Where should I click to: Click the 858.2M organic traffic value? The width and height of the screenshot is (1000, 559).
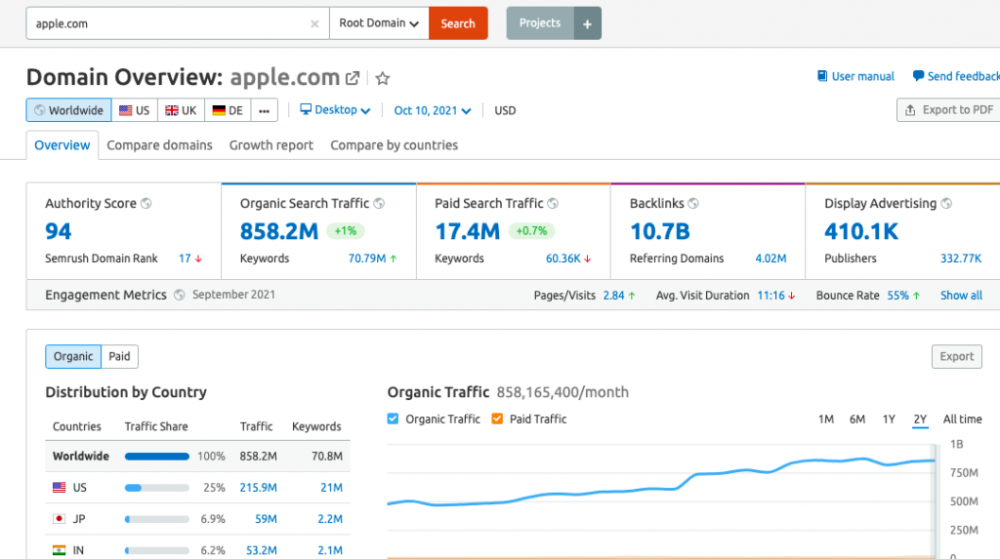pyautogui.click(x=278, y=231)
